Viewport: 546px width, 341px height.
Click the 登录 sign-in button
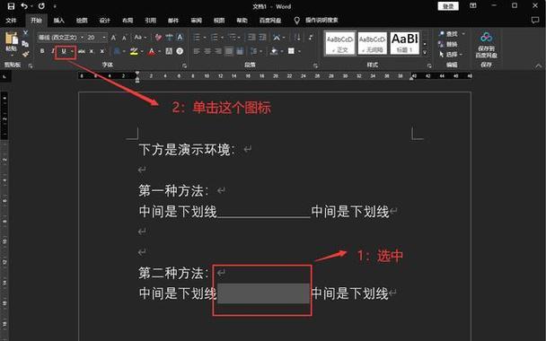click(x=448, y=6)
